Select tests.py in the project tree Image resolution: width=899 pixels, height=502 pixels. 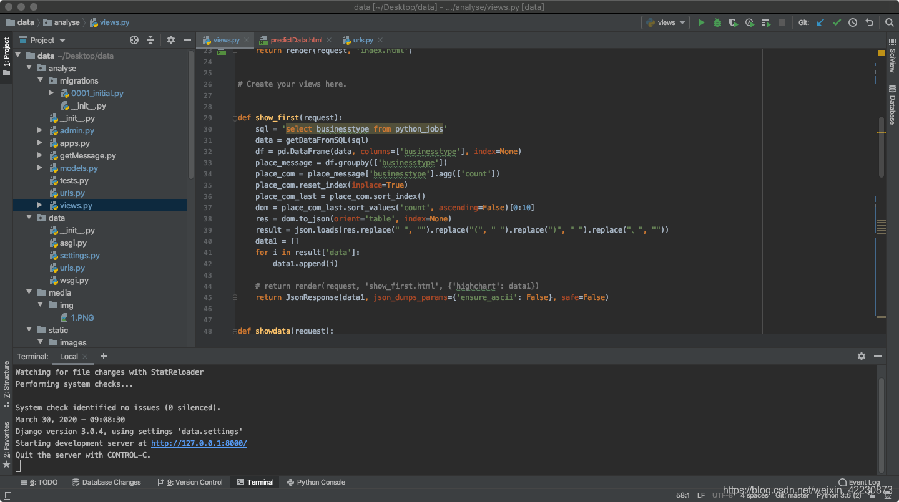point(74,180)
